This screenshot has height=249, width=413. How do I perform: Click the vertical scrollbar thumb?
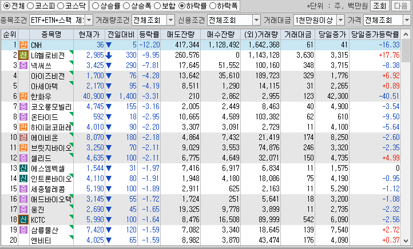click(x=406, y=50)
